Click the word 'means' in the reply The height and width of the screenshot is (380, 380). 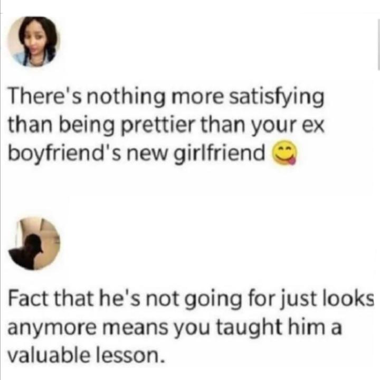[x=135, y=328]
